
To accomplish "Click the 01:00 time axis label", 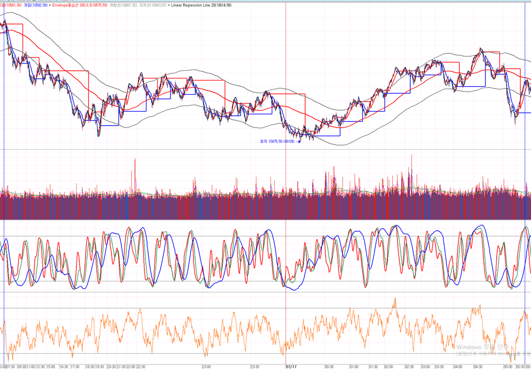I will coord(354,366).
